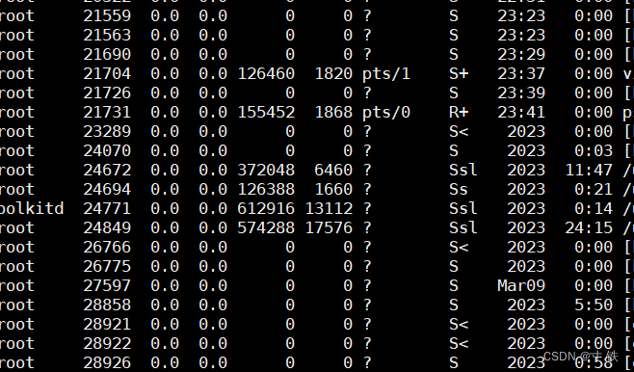Select the start time 23:37

(521, 73)
